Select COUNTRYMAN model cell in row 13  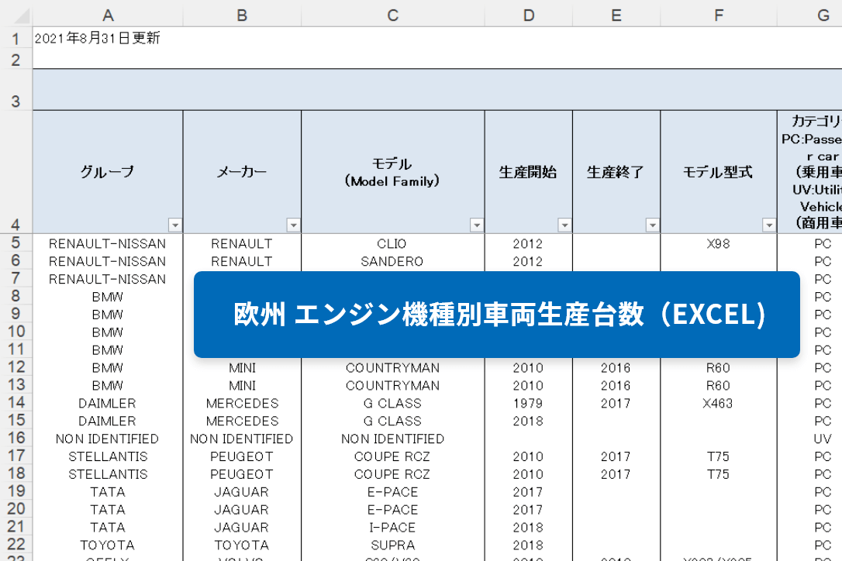[393, 385]
